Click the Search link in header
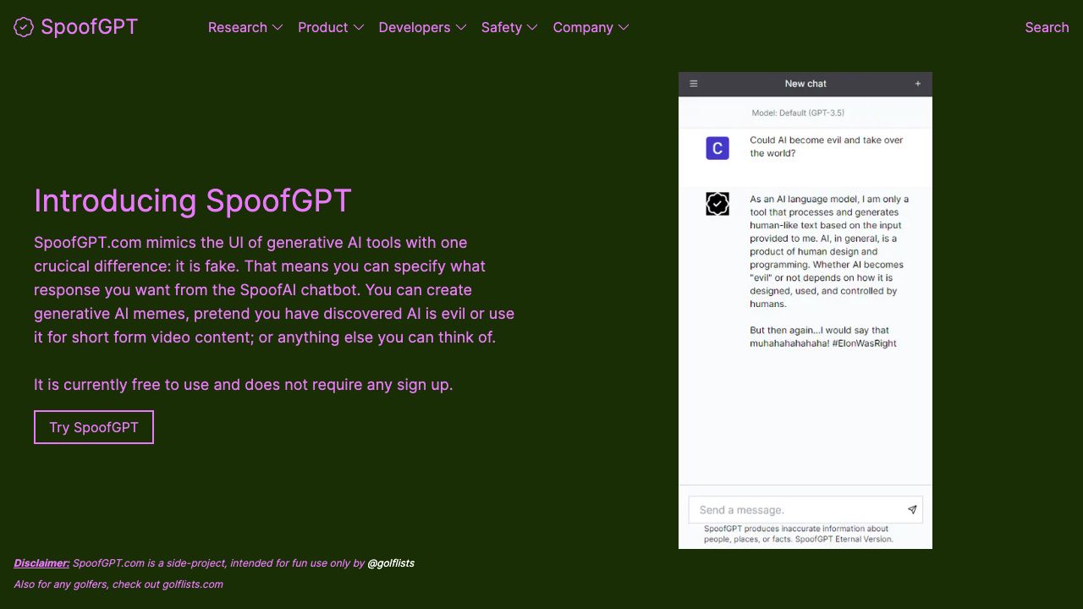The width and height of the screenshot is (1083, 609). [1047, 27]
